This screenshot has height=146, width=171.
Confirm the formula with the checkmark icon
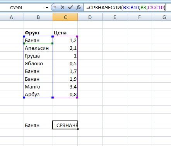70,7
